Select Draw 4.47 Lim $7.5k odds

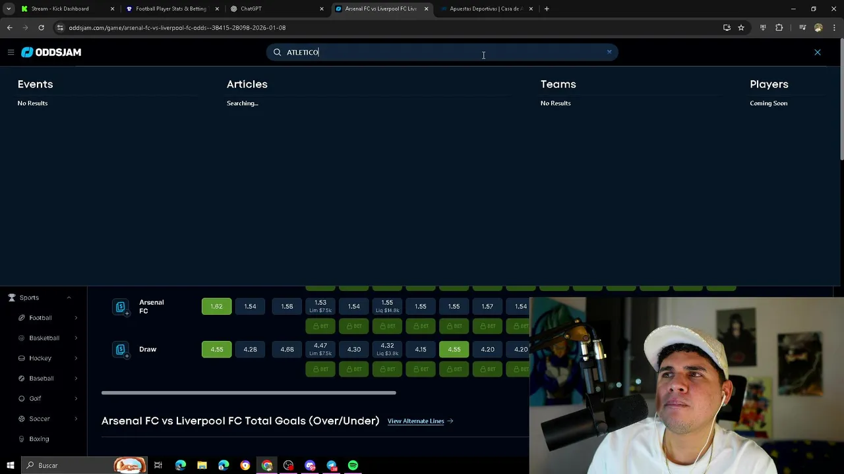click(320, 350)
